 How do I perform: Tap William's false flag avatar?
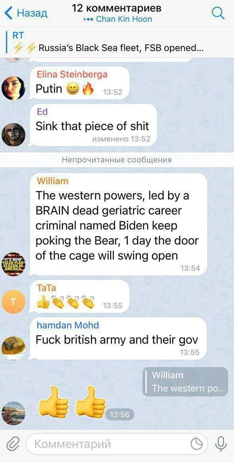13,264
